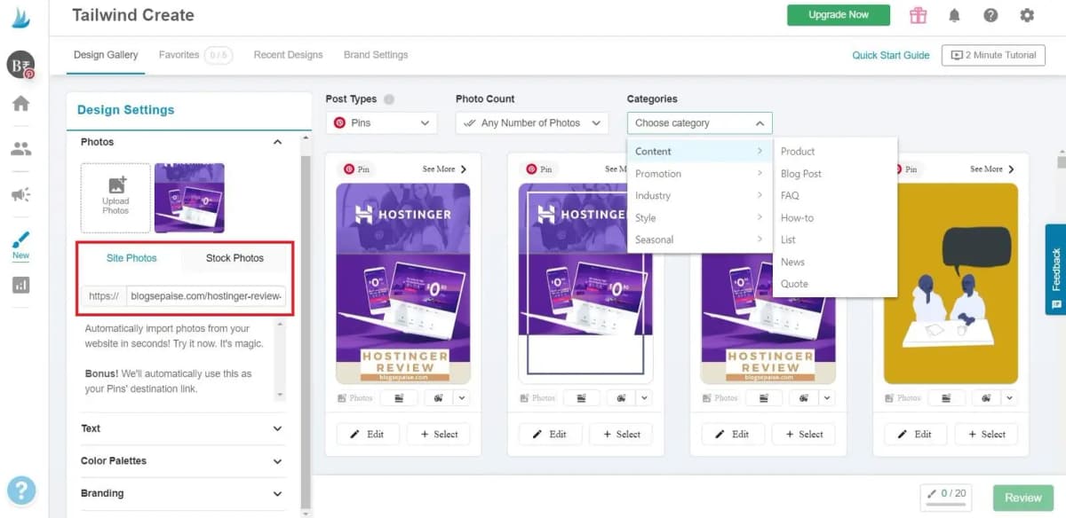1066x518 pixels.
Task: Click the Upload Photos tile
Action: point(115,197)
